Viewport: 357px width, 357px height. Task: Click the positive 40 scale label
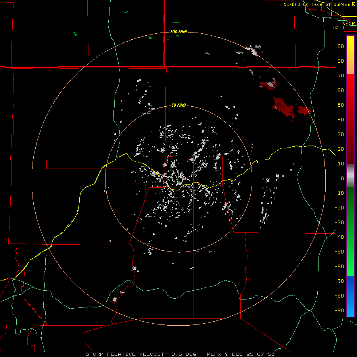point(341,120)
